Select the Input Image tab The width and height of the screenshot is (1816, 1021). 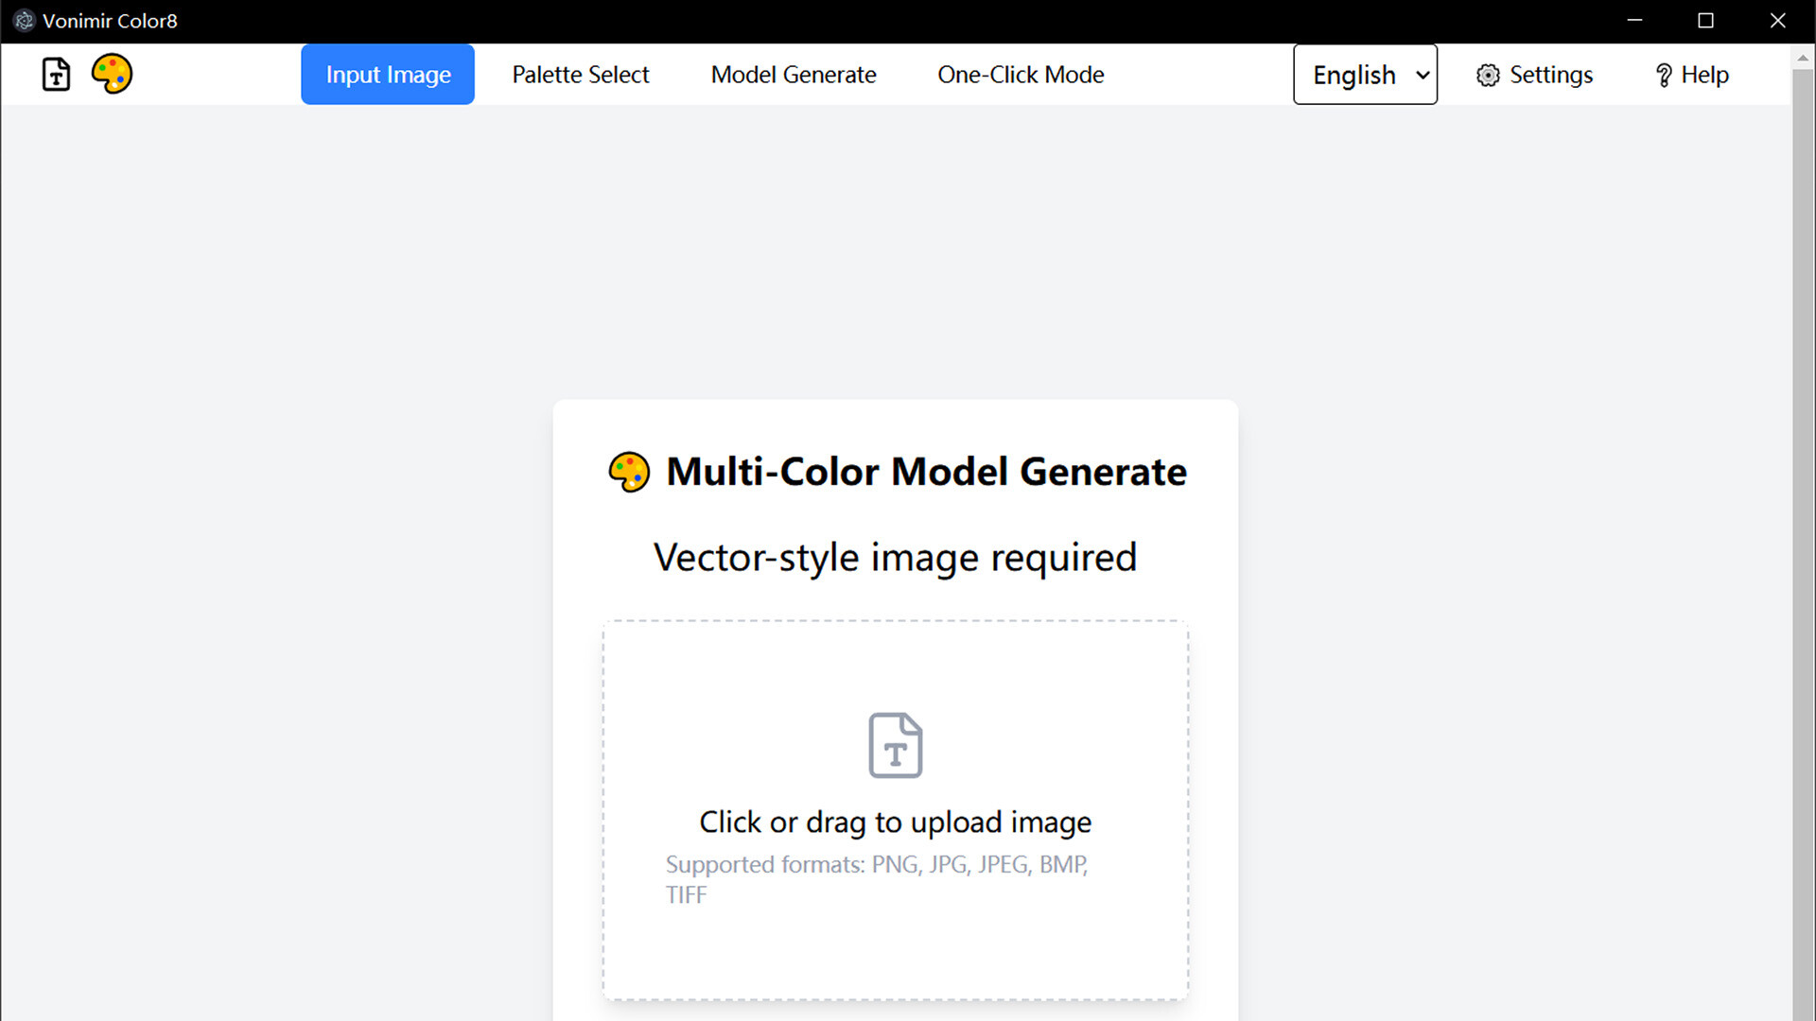pos(388,75)
